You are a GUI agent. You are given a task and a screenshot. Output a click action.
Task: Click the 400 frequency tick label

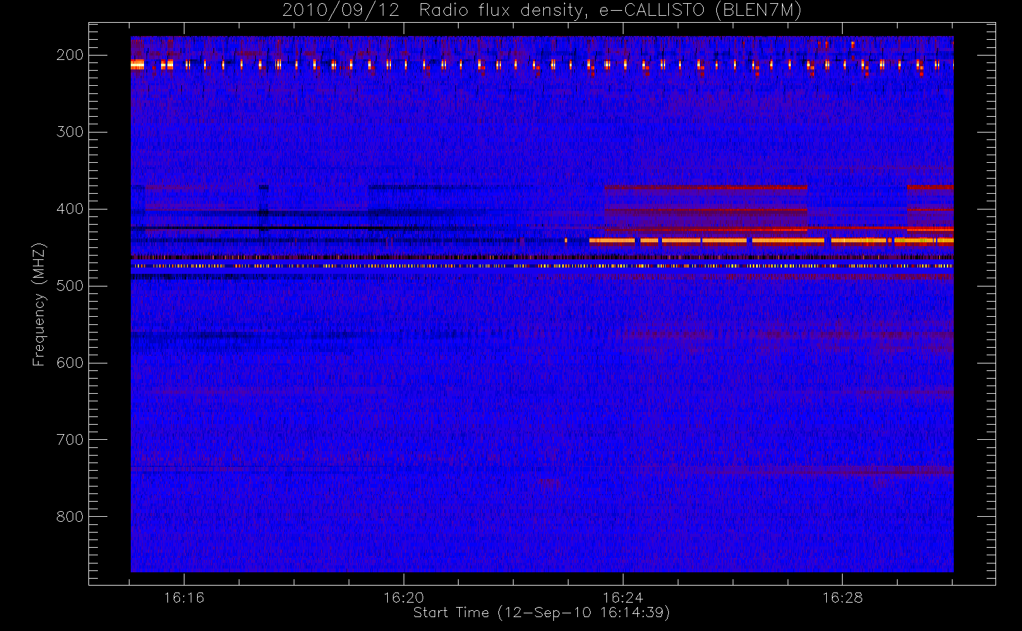[70, 209]
